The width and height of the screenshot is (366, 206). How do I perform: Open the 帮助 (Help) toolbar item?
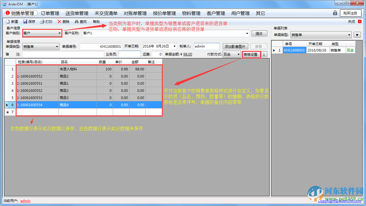click(x=96, y=21)
